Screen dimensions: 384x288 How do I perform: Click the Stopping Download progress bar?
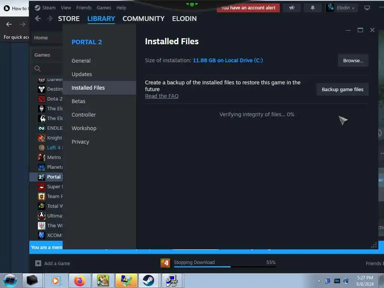tap(225, 267)
